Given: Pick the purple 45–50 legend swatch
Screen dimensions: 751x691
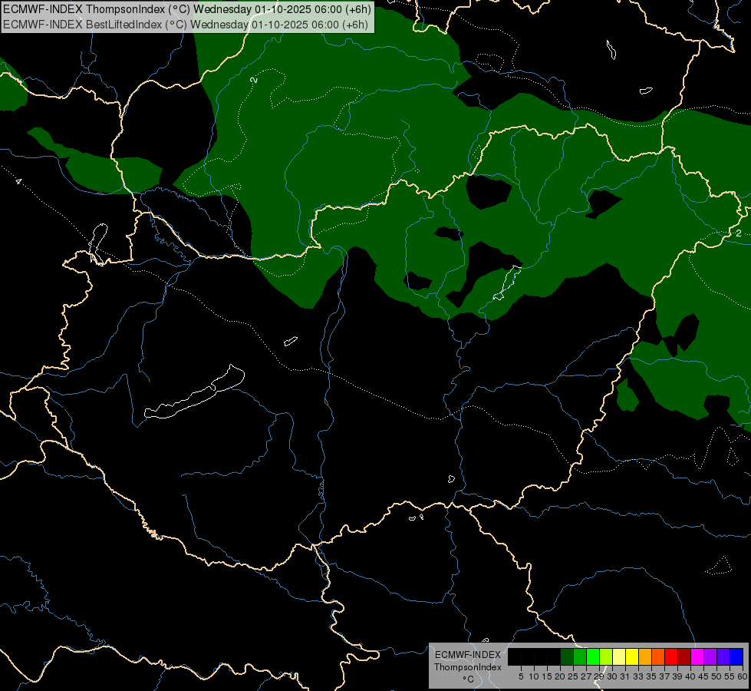Looking at the screenshot, I should 710,656.
